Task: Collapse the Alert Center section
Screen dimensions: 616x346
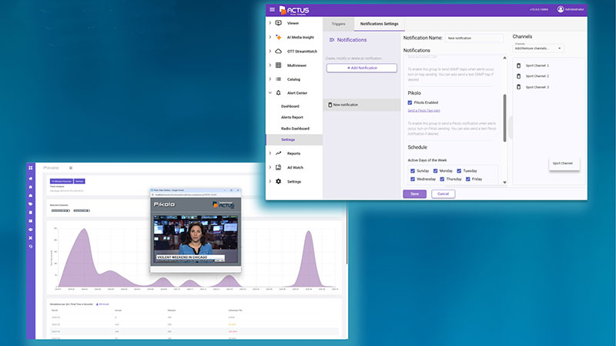Action: 269,92
